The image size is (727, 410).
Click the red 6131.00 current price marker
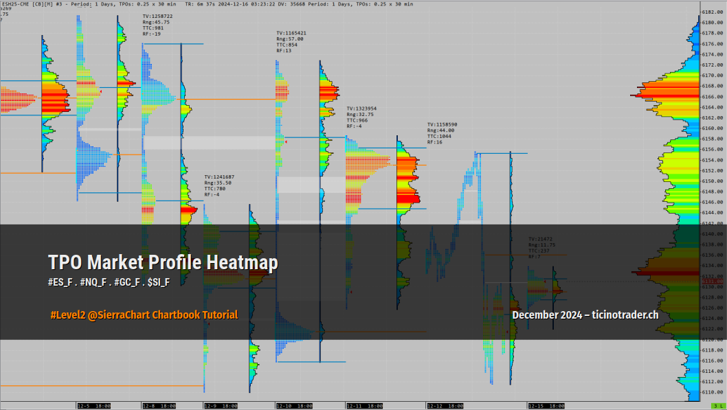[713, 281]
